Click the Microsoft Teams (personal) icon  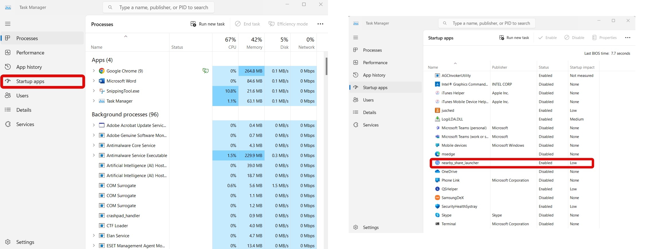(x=437, y=128)
